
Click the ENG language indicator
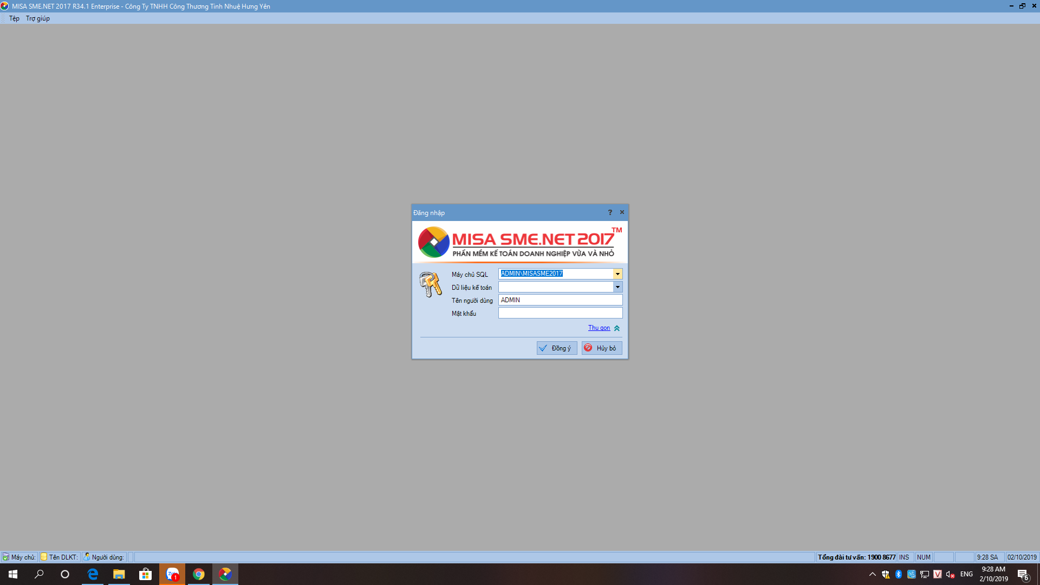point(966,574)
